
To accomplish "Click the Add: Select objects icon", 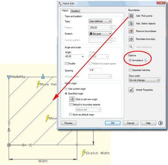I will (x=131, y=24).
